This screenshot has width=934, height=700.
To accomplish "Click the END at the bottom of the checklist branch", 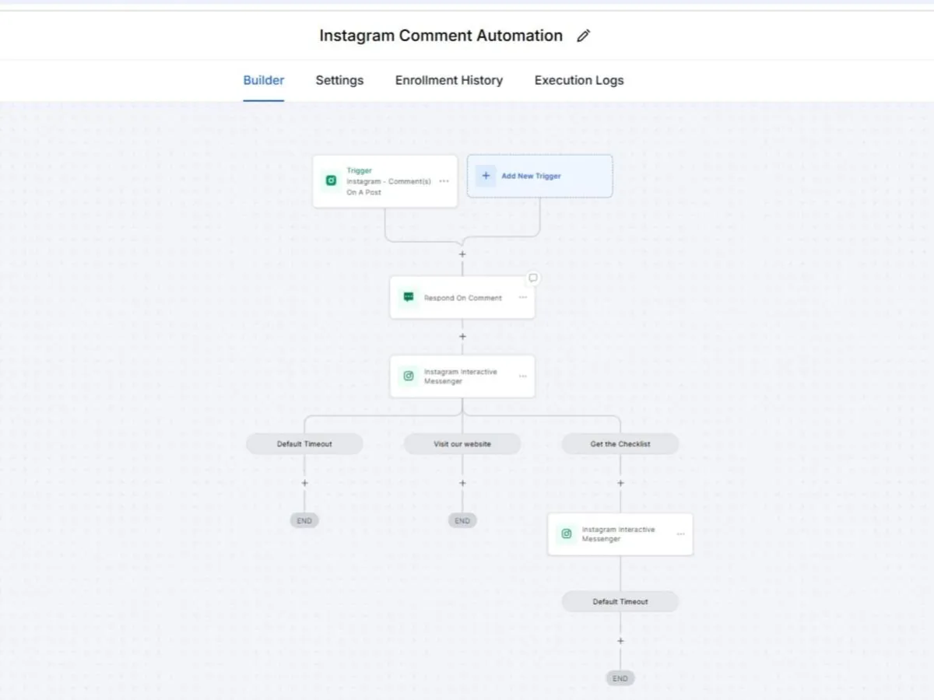I will [x=620, y=678].
